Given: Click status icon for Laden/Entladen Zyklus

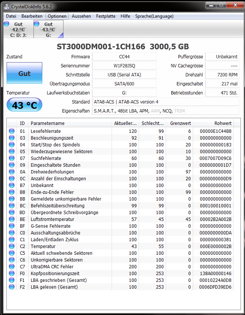Looking at the screenshot, I should [12, 239].
